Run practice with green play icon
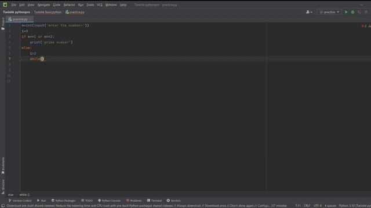Screen dimensions: 371x208 point(346,12)
